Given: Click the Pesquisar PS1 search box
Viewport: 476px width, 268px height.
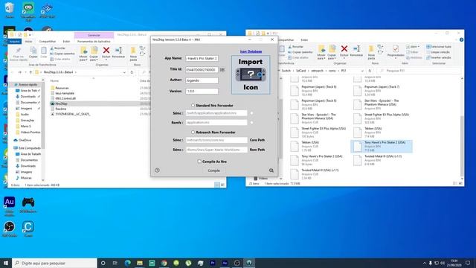Looking at the screenshot, I should (x=419, y=71).
